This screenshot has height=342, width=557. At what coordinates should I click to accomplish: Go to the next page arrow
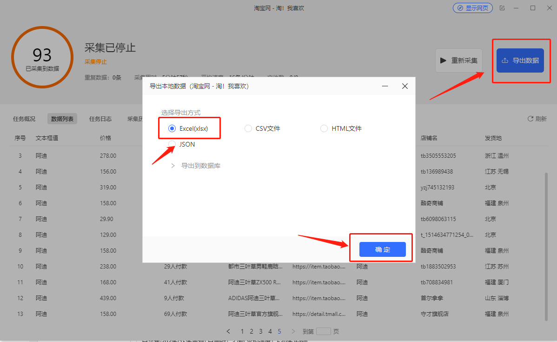293,331
